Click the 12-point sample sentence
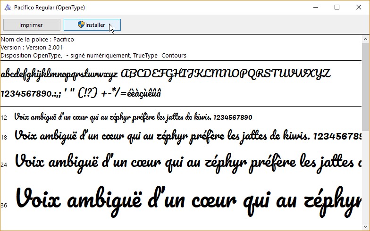 pyautogui.click(x=133, y=117)
